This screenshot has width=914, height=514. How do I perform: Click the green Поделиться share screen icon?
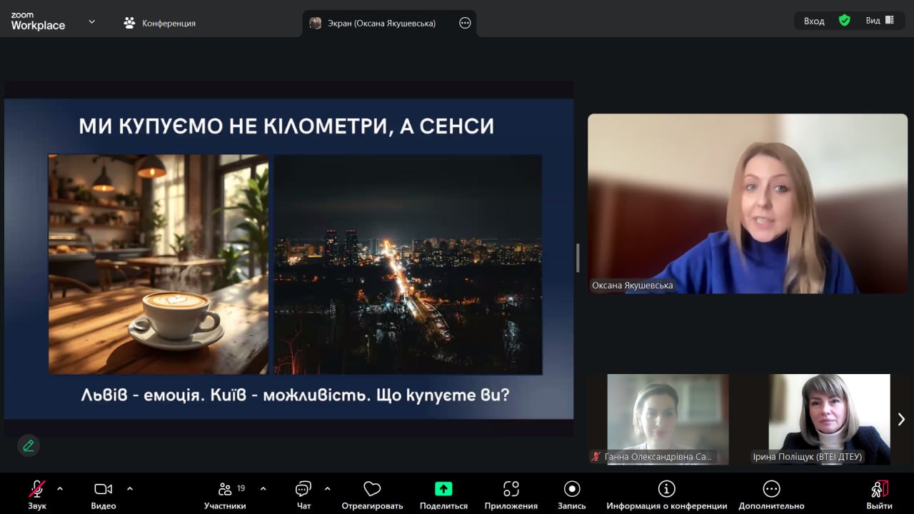(x=443, y=490)
